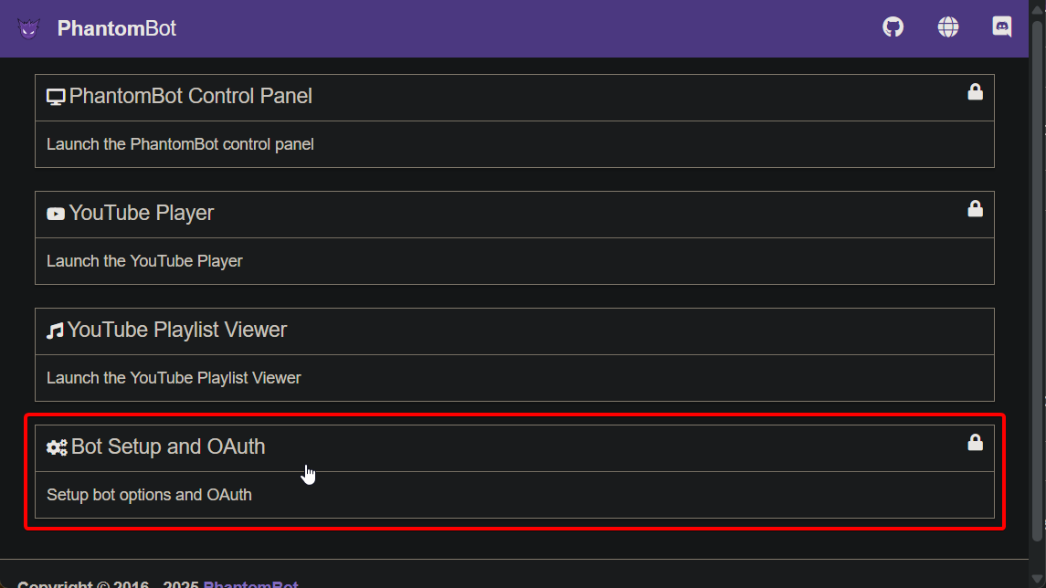Screen dimensions: 1046x588
Task: Click the gears icon for Bot Setup
Action: [57, 447]
